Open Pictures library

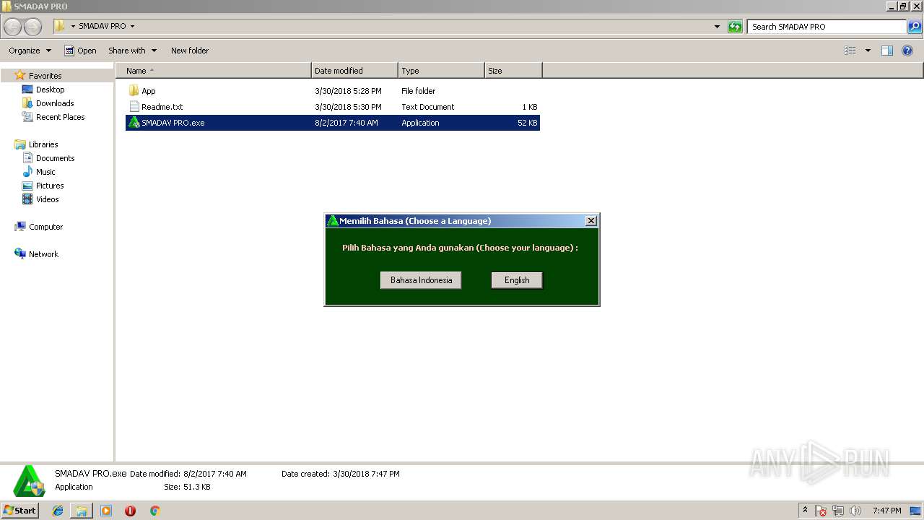point(50,186)
